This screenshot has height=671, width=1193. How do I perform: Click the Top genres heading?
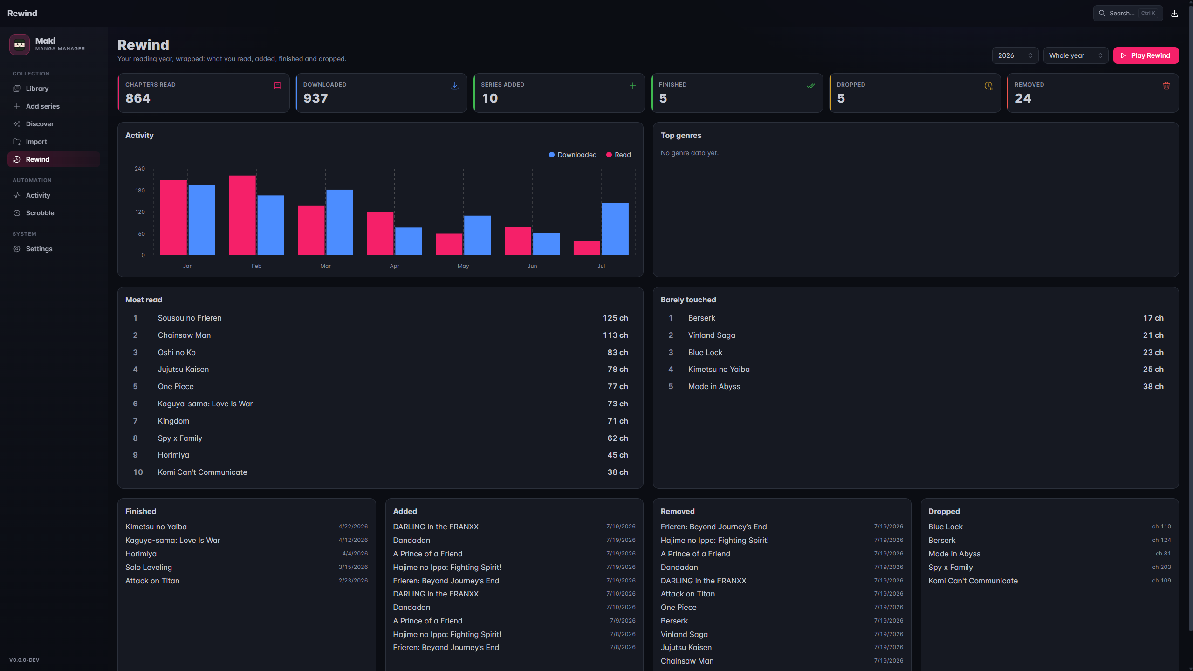(x=681, y=135)
